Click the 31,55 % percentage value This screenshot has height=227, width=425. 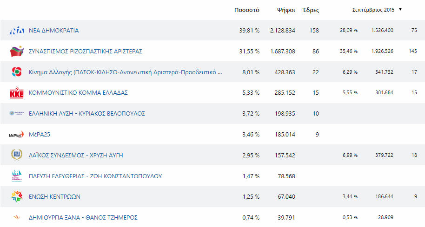point(249,52)
